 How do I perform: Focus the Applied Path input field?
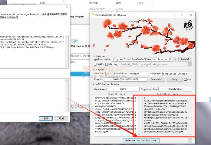click(142, 59)
